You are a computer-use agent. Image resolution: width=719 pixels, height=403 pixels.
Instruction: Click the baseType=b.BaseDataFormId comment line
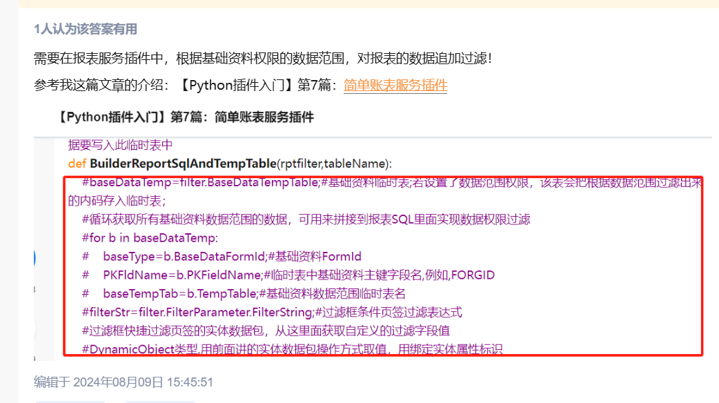(221, 256)
